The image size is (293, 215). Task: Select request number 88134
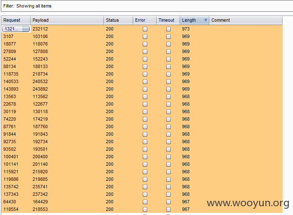pyautogui.click(x=10, y=66)
